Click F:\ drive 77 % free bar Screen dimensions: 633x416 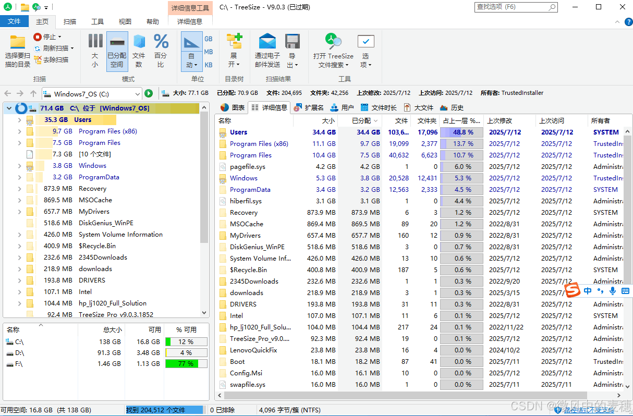186,364
